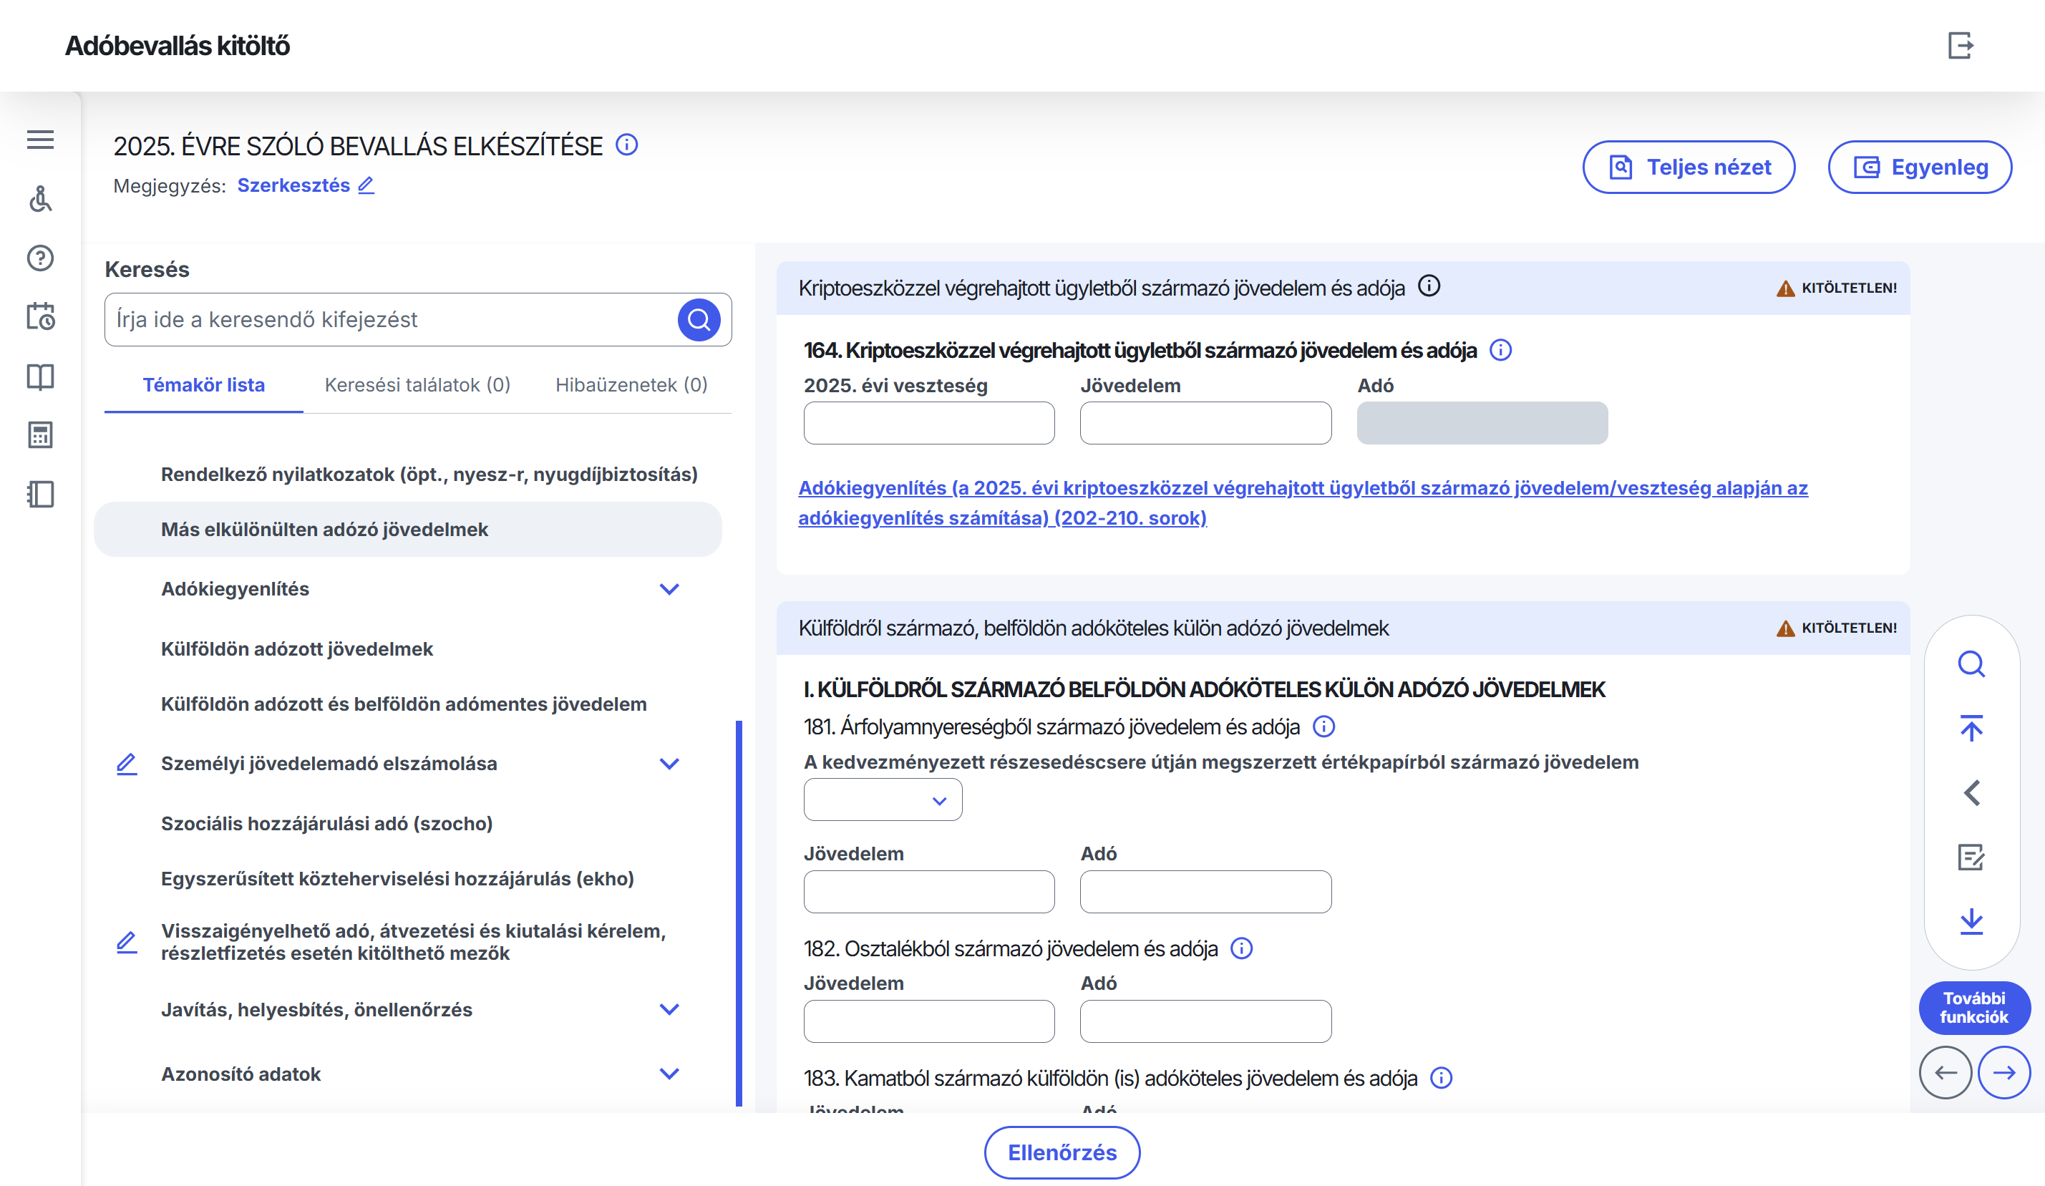Click the blue search magnifier button

[699, 320]
